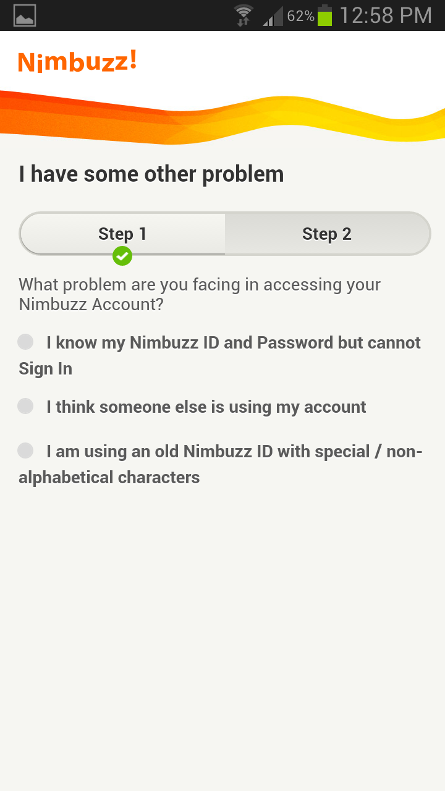Tap the 'What problem are you facing' question text
Screen dimensions: 445x791
click(200, 294)
